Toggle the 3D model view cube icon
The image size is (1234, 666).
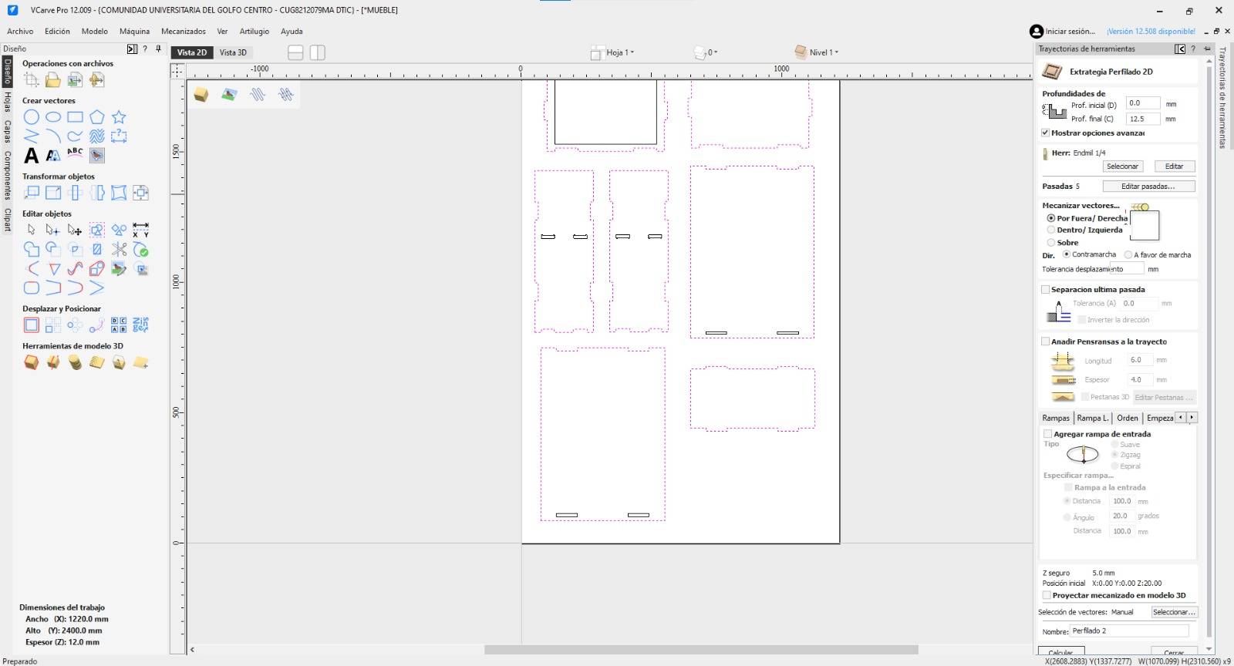(x=201, y=94)
